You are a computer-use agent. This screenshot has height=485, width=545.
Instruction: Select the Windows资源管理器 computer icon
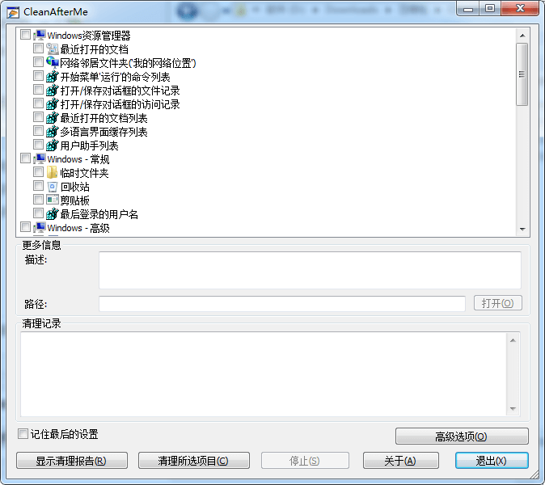[40, 35]
